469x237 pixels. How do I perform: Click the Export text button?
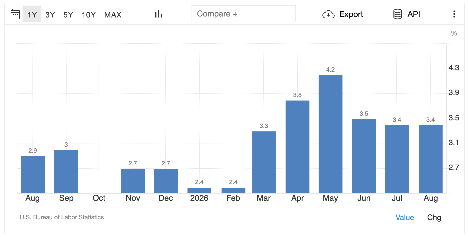pos(351,14)
